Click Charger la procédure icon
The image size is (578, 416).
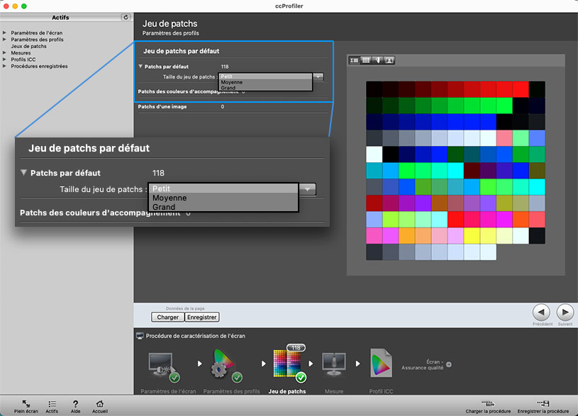(488, 404)
